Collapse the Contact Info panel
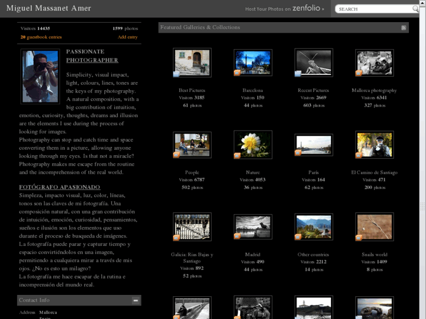 (135, 300)
